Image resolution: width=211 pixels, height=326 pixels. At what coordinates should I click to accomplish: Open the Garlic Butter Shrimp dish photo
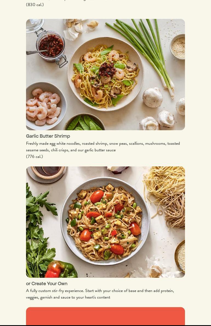click(x=105, y=74)
